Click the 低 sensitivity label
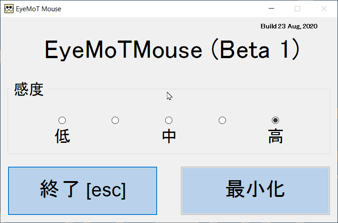This screenshot has width=338, height=223. coord(63,136)
